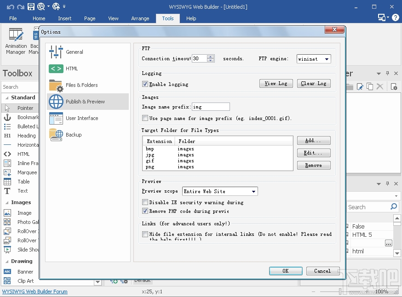
Task: Enable logging in FTP options
Action: 145,83
